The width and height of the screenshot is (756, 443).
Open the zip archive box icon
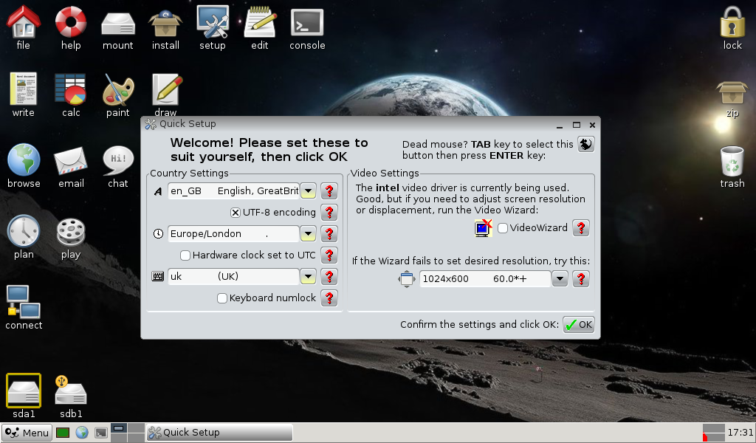click(732, 92)
